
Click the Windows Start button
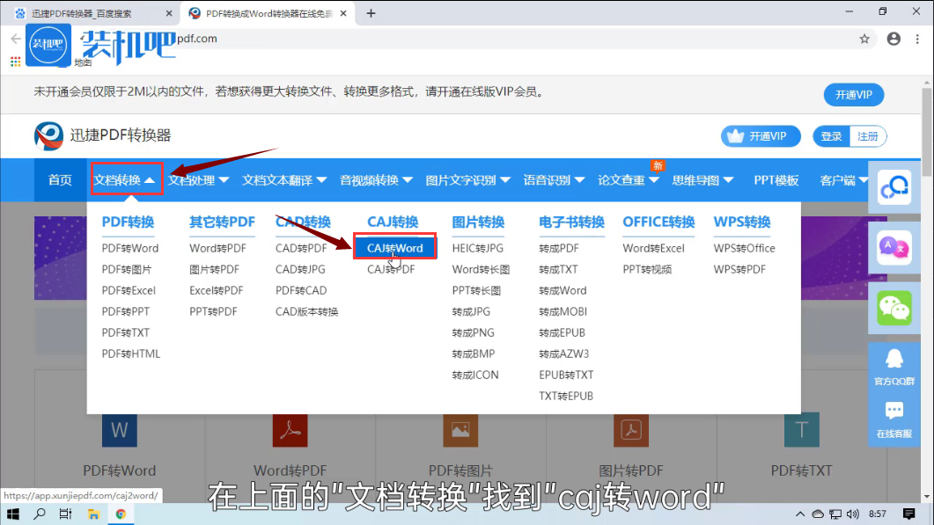point(13,514)
